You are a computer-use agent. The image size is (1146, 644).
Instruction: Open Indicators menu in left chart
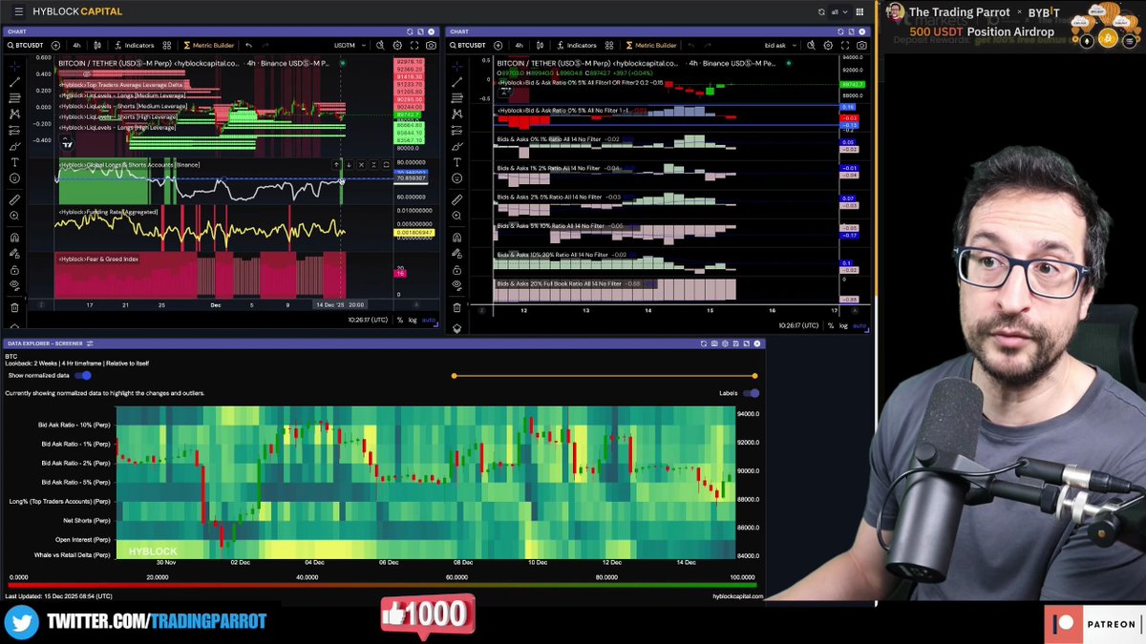tap(134, 45)
